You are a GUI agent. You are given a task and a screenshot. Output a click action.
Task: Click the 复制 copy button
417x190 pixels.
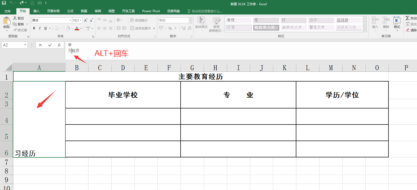(x=19, y=24)
